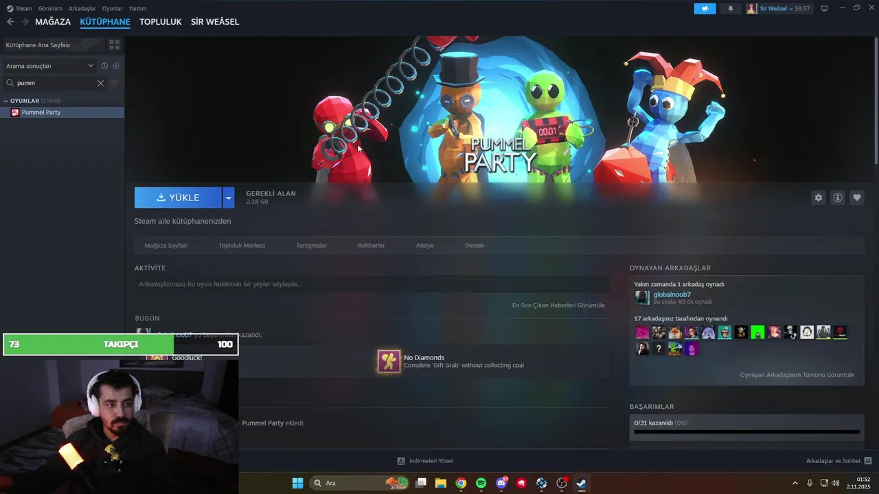Go forward with the right arrow
The height and width of the screenshot is (494, 879).
coord(25,22)
